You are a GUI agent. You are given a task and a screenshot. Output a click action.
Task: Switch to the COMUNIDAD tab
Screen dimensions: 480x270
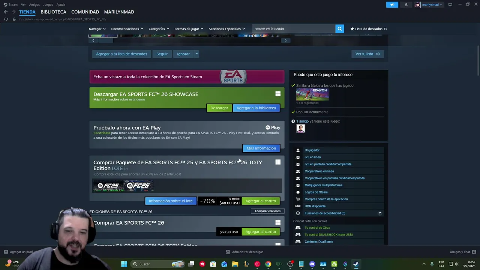[85, 12]
